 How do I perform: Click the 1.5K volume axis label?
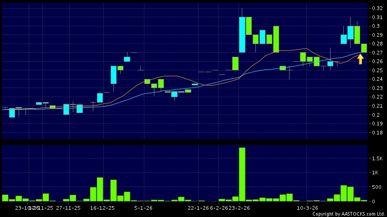376,158
